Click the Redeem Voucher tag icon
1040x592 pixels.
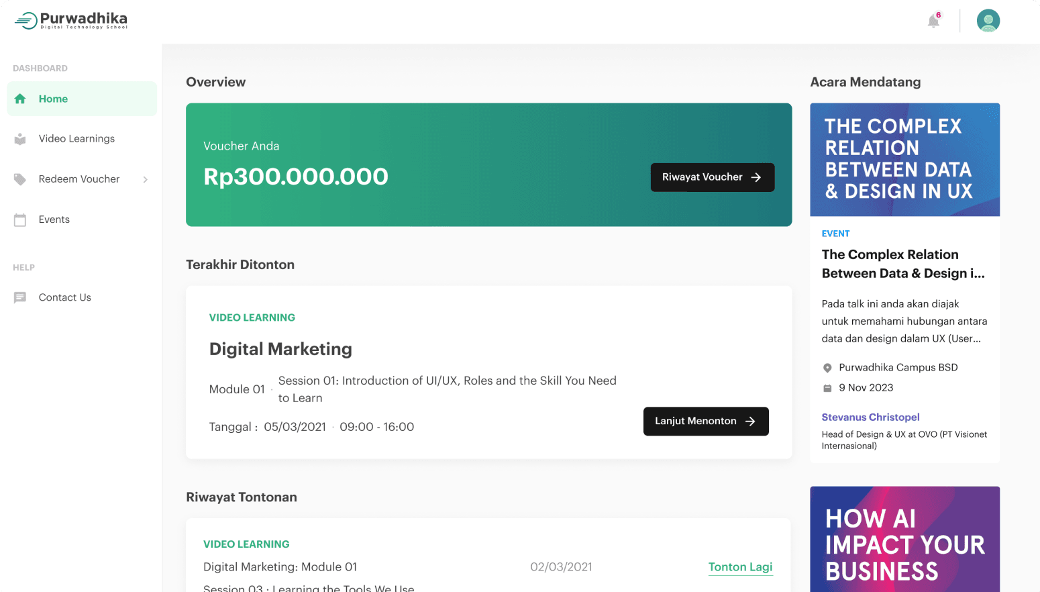point(20,179)
